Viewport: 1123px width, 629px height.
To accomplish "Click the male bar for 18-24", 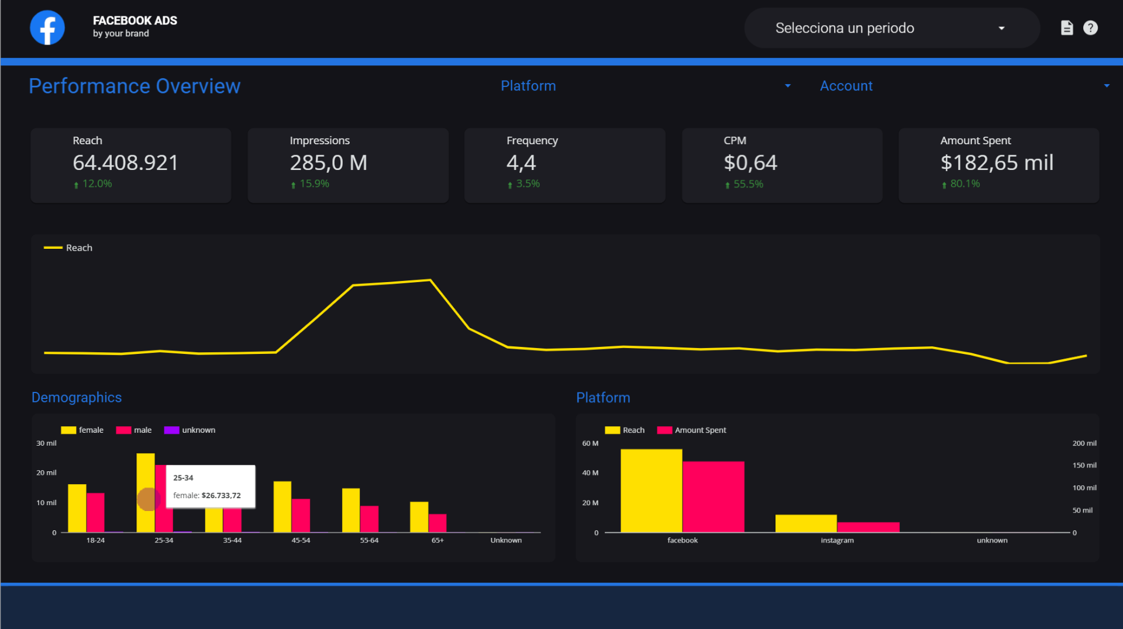I will [95, 513].
